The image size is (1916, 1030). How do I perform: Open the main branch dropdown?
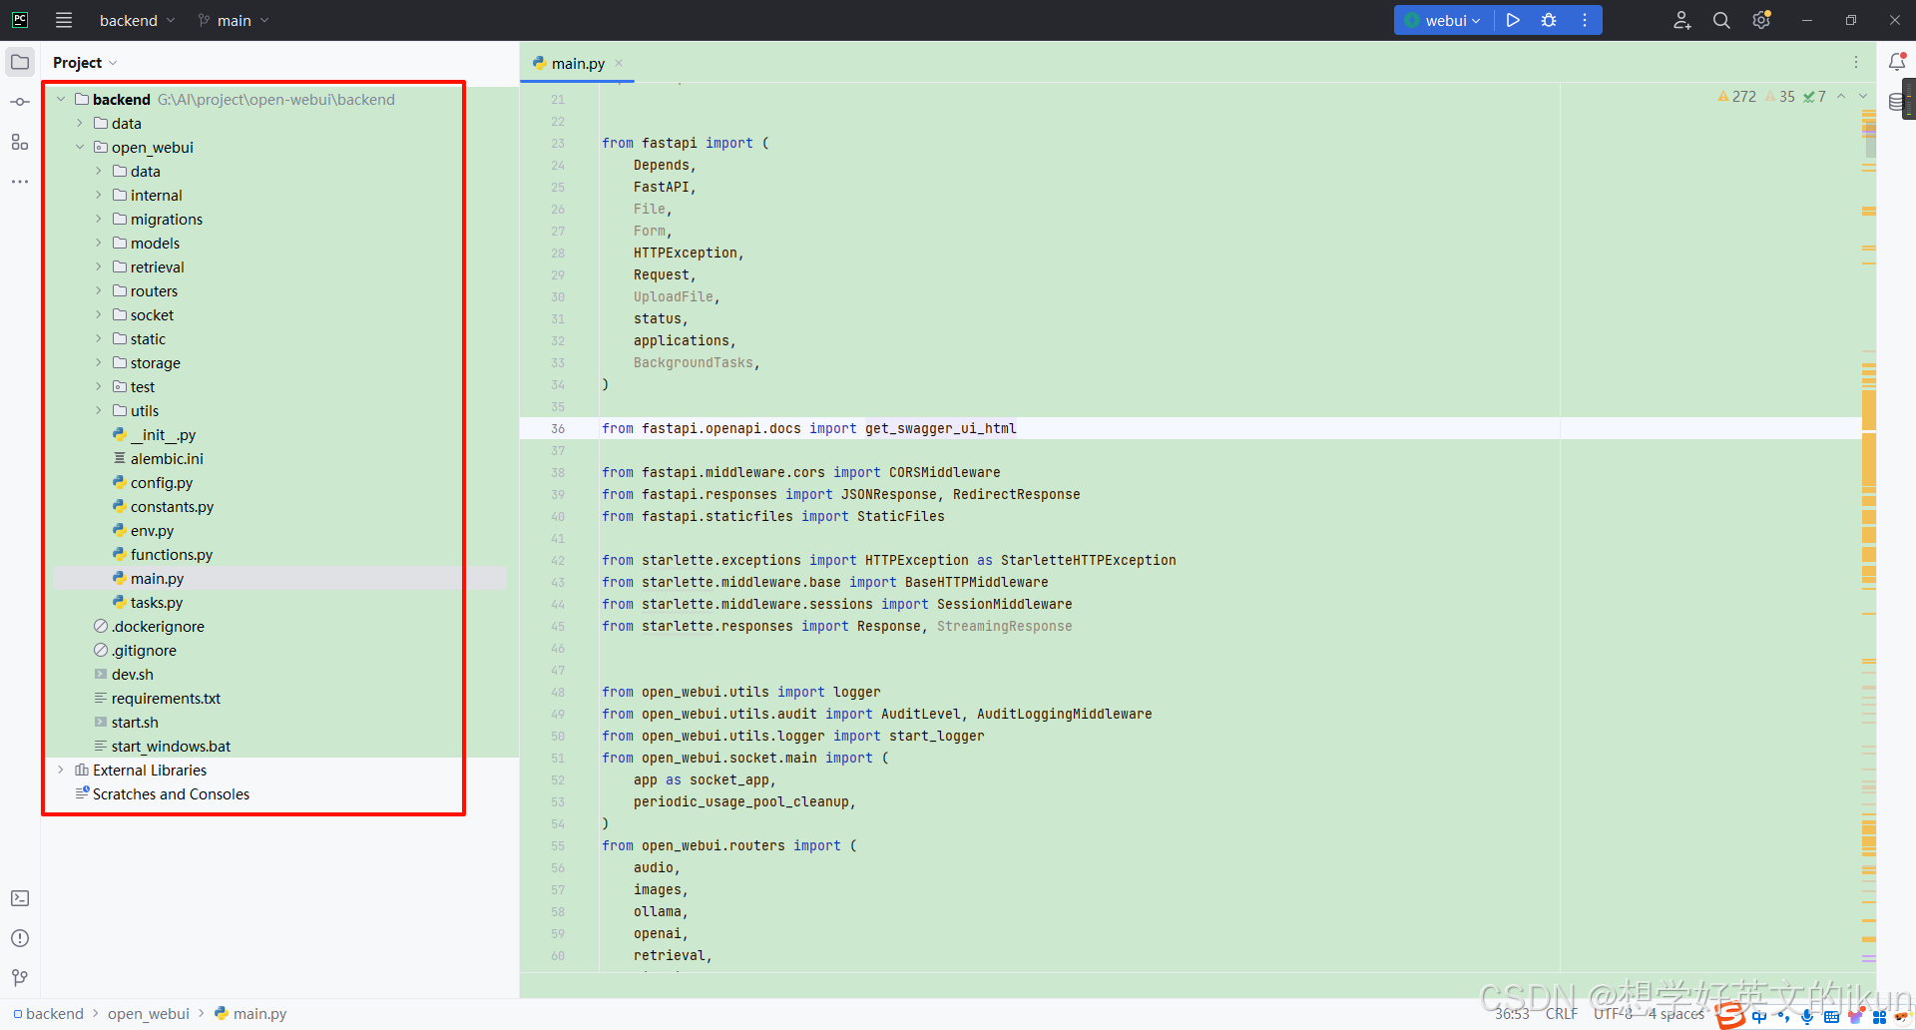click(234, 20)
